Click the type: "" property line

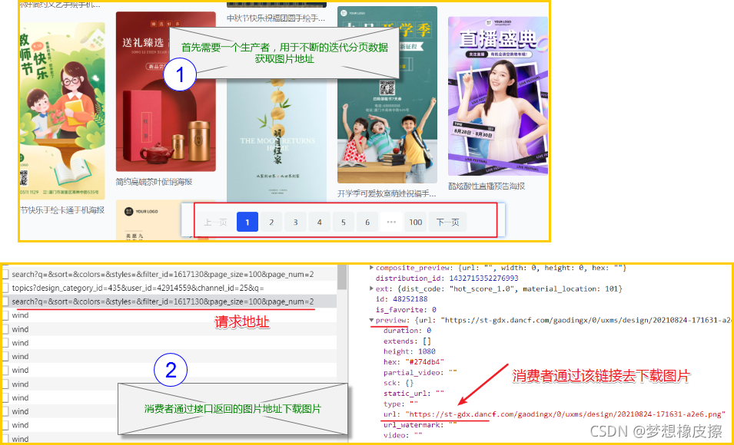[x=400, y=404]
